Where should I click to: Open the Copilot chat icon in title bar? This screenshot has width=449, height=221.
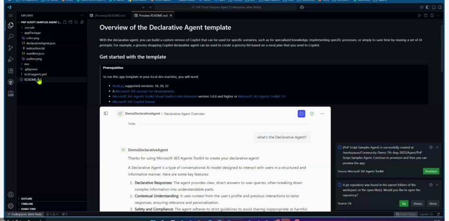(x=302, y=7)
